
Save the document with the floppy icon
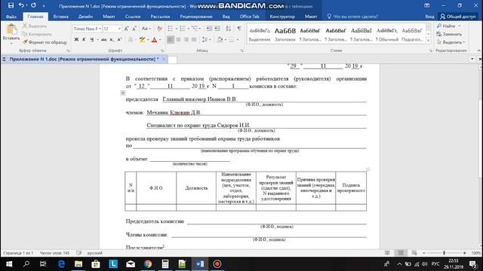tap(11, 5)
